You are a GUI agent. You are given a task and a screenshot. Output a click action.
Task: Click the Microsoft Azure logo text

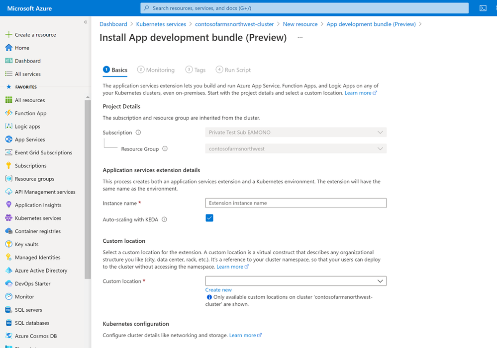(x=29, y=8)
